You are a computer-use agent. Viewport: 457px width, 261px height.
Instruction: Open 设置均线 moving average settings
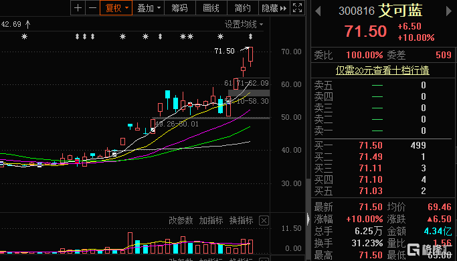coord(244,25)
